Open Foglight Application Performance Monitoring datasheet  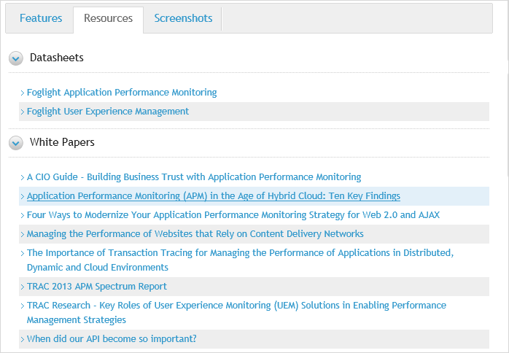pos(122,93)
